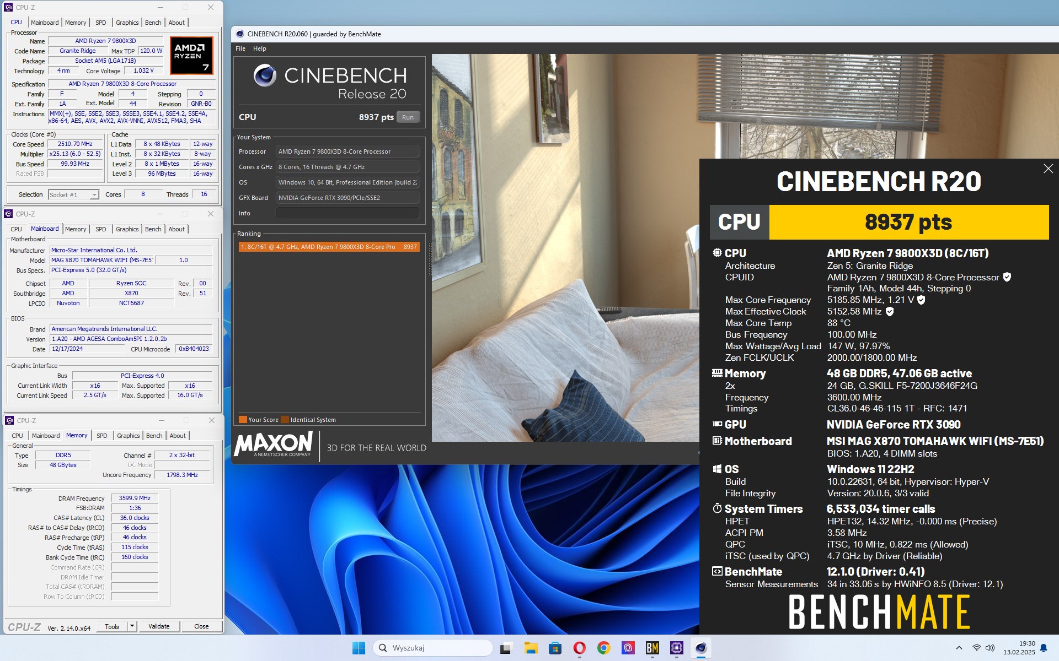Click the Tools button in CPU-Z
1059x661 pixels.
[x=112, y=626]
